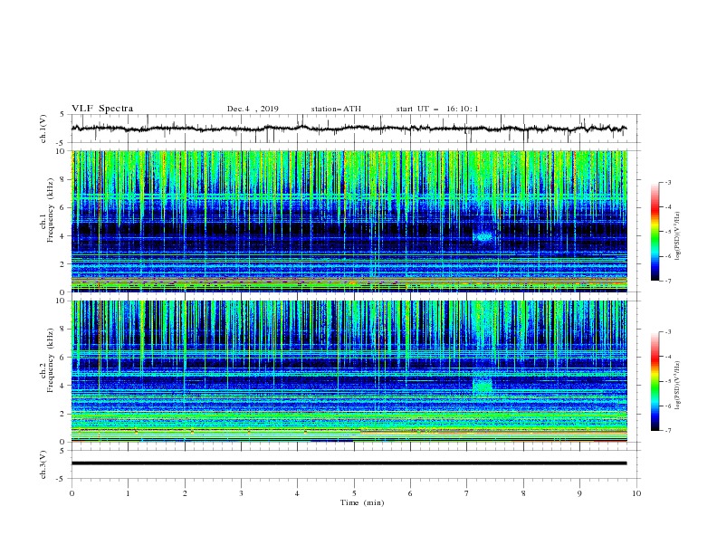The image size is (717, 554).
Task: Click the time axis tick label "5"
Action: (354, 493)
